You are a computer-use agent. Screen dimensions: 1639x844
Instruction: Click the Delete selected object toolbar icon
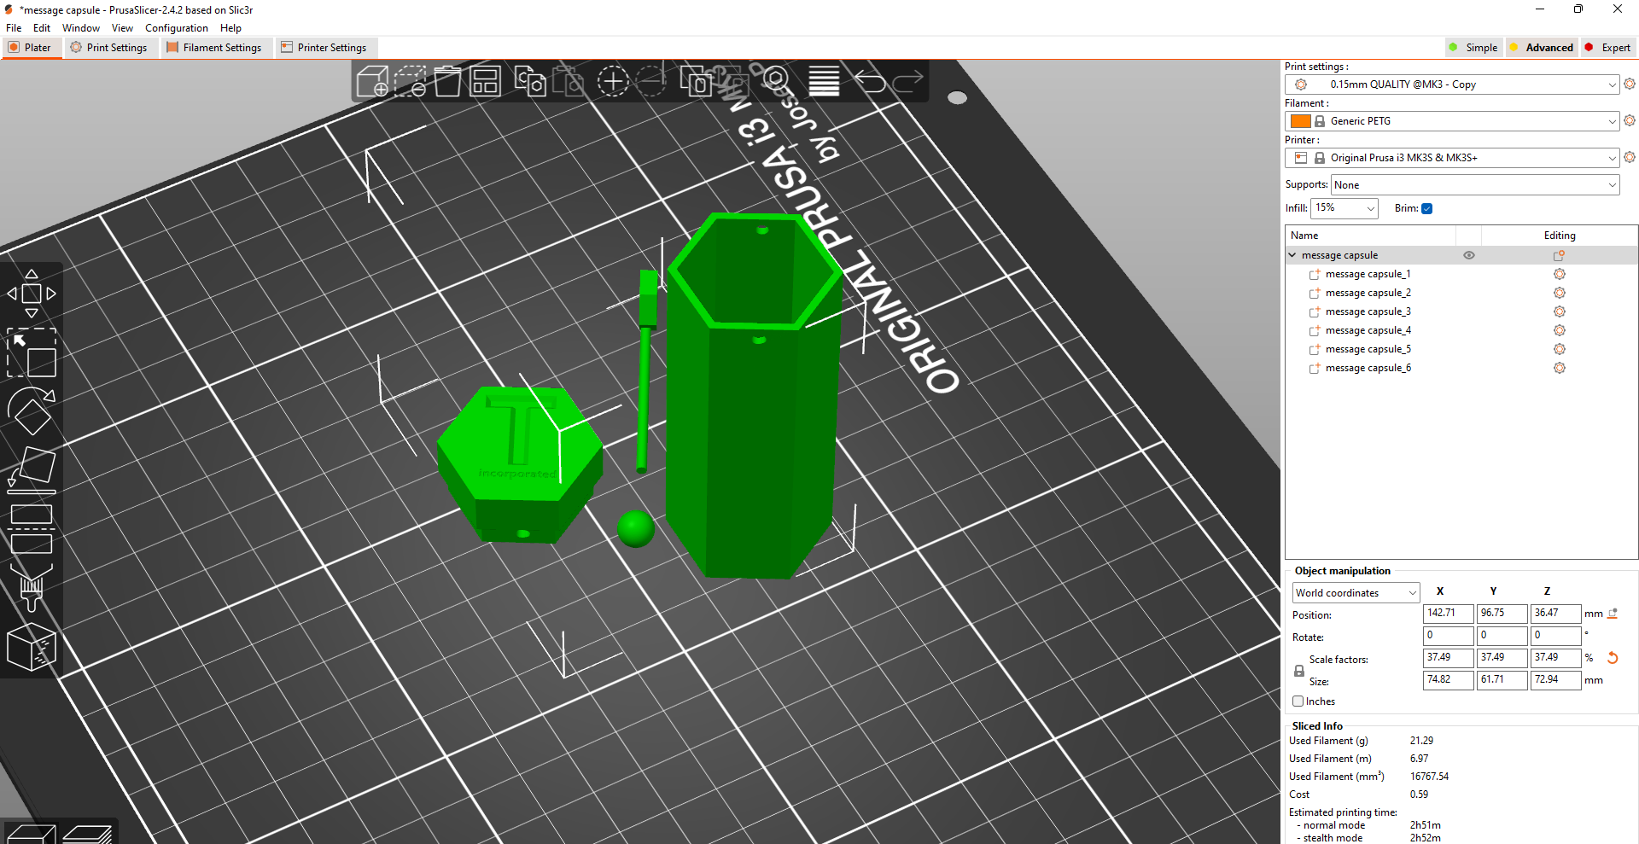coord(410,82)
